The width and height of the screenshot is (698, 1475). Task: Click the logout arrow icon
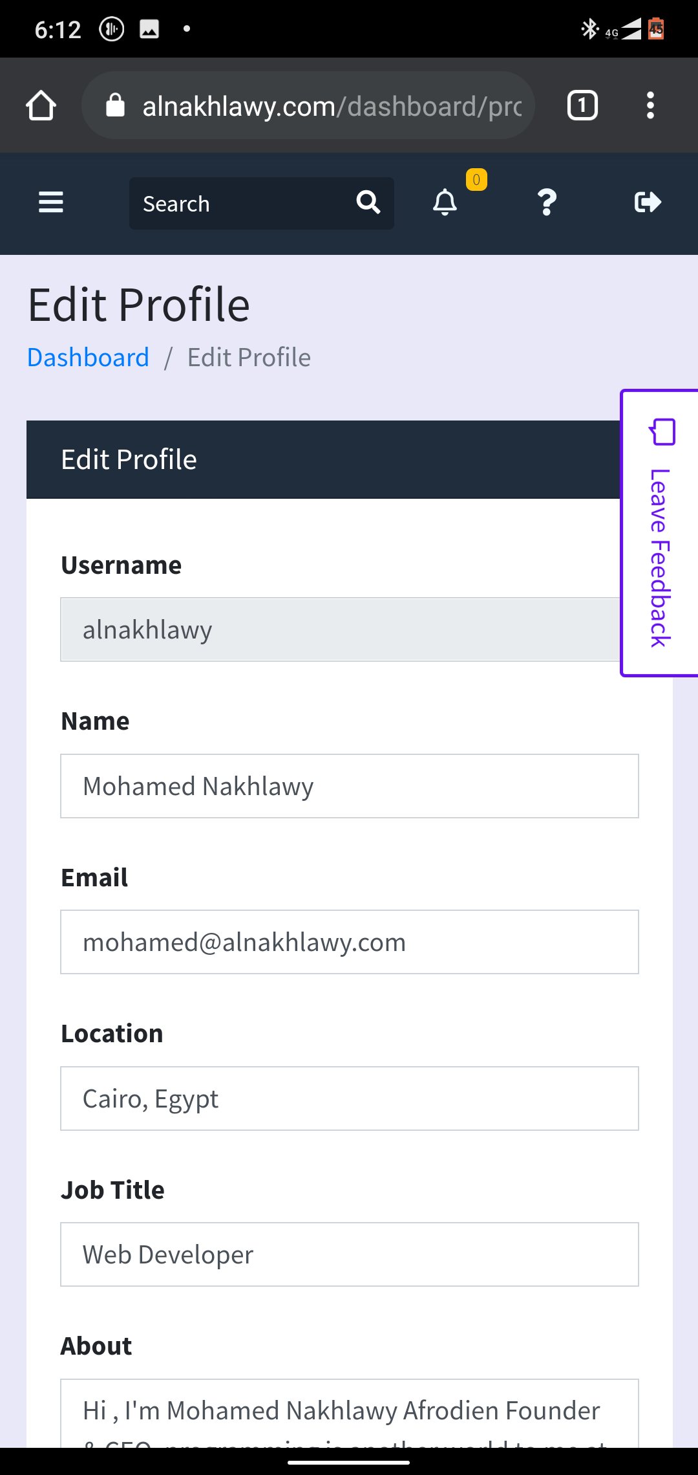pos(648,202)
